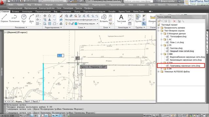Viewport: 209px width, 117px height.
Task: Switch to the Аннотации ribbon tab
Action: 27,12
